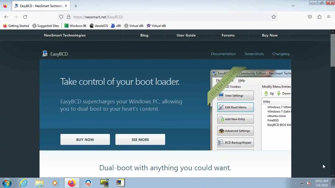Open a new tab with plus

[76, 6]
